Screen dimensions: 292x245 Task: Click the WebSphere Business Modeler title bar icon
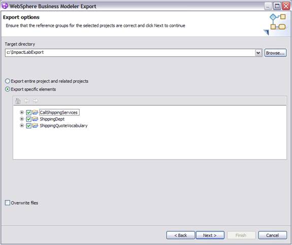tap(5, 6)
